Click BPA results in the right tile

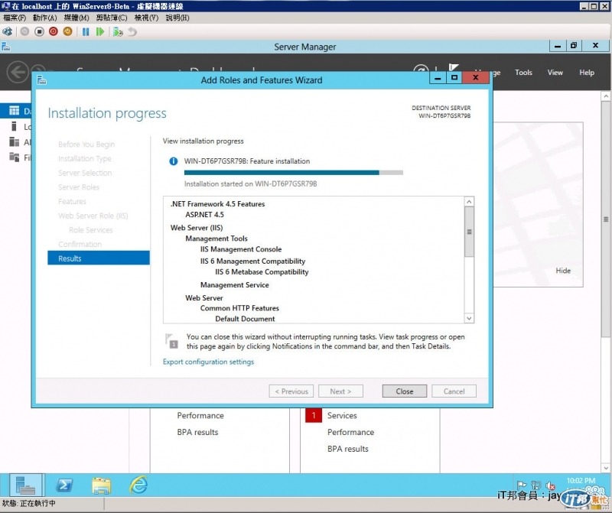click(348, 449)
